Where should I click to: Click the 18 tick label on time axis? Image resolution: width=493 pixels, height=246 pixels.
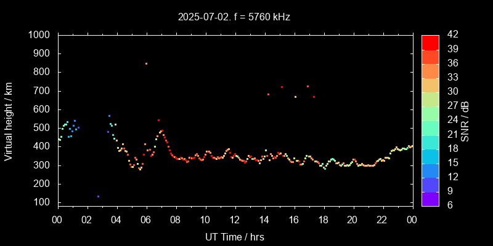click(x=324, y=219)
